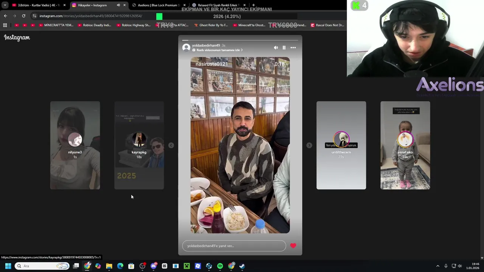Close the Hikayeler Instagram tab
The image size is (484, 272).
pyautogui.click(x=124, y=5)
